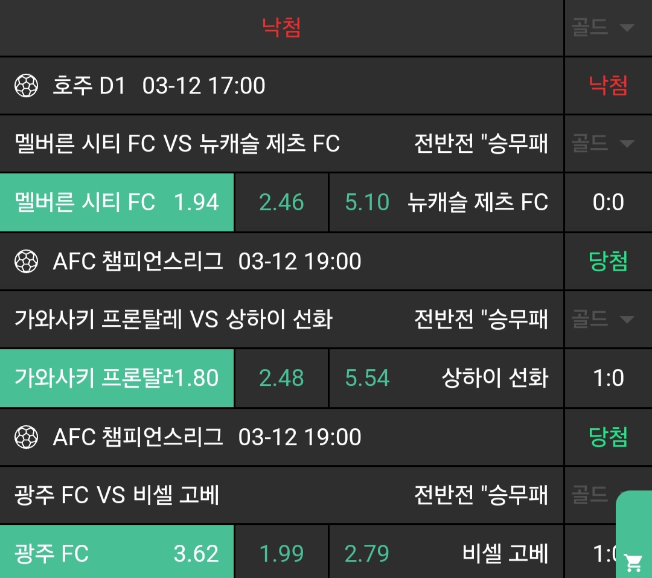Select 가와사키 프론탈레 1.80 home win
Viewport: 652px width, 578px height.
pyautogui.click(x=117, y=378)
